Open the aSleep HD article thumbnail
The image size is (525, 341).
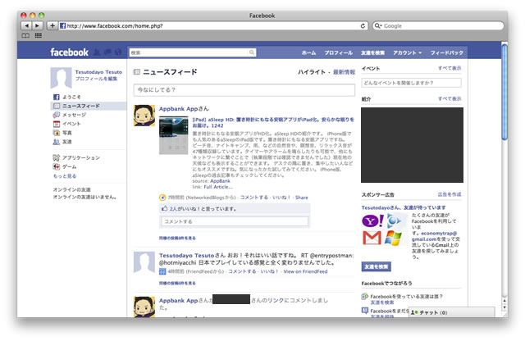(x=173, y=135)
